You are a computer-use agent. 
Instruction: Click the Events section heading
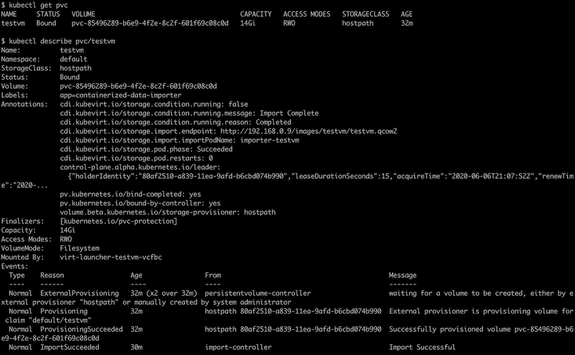pyautogui.click(x=14, y=267)
